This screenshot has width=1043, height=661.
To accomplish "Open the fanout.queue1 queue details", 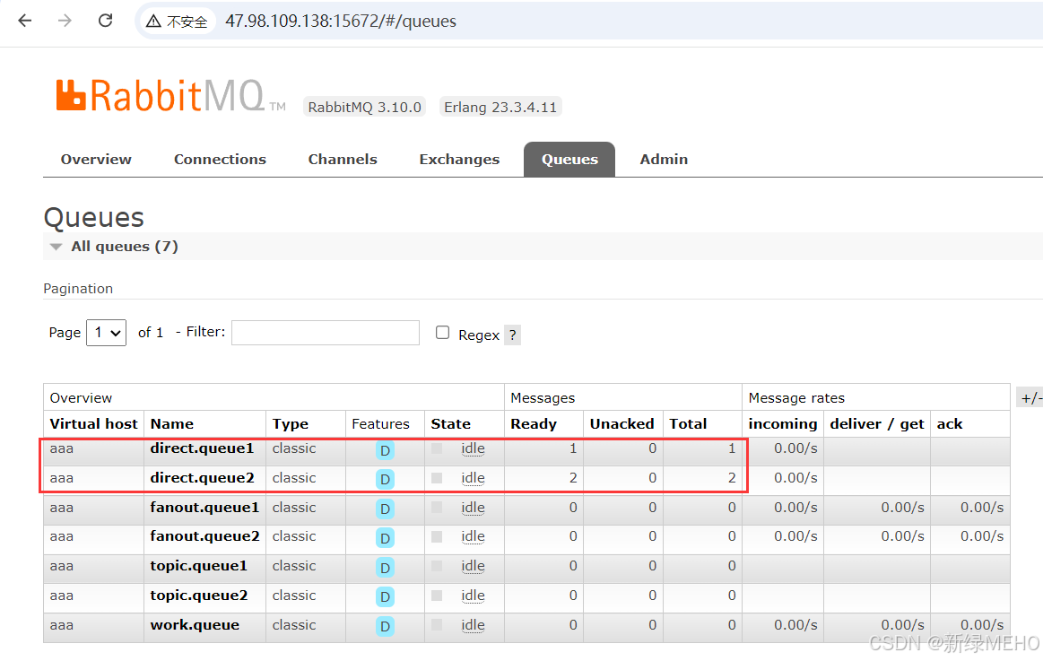I will [x=204, y=508].
